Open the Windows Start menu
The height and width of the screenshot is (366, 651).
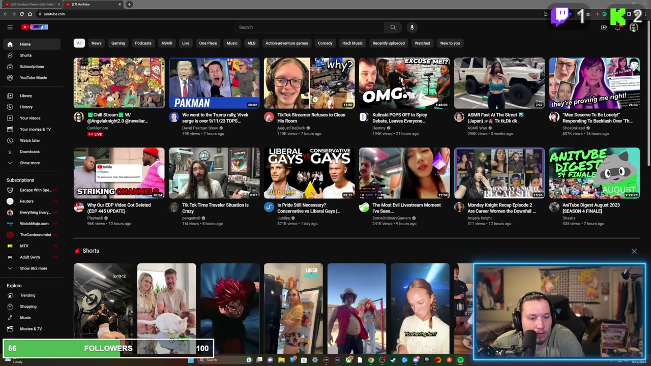(191, 360)
